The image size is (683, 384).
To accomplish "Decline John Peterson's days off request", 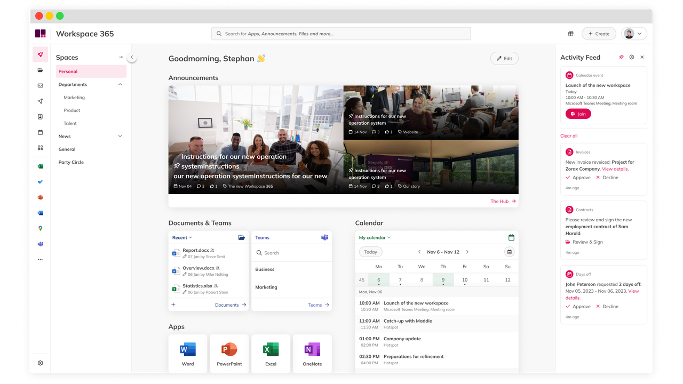I will pos(607,307).
